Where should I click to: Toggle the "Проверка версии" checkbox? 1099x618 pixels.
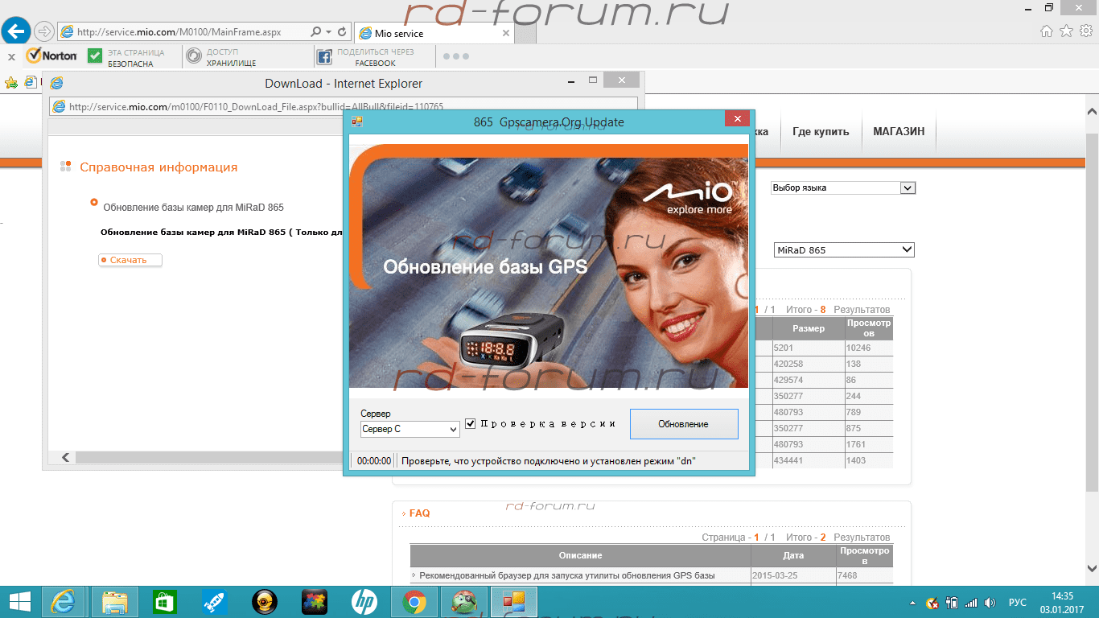[471, 424]
